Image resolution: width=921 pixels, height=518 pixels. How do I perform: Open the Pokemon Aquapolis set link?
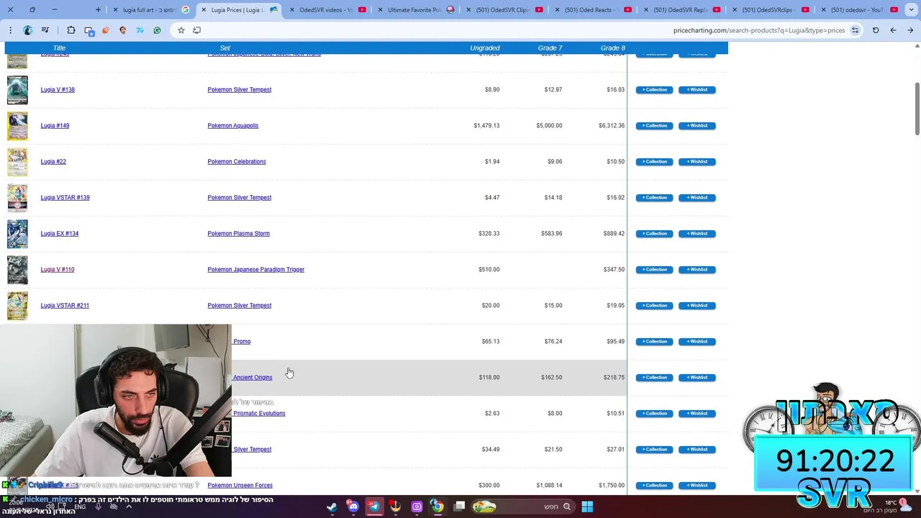(x=233, y=126)
